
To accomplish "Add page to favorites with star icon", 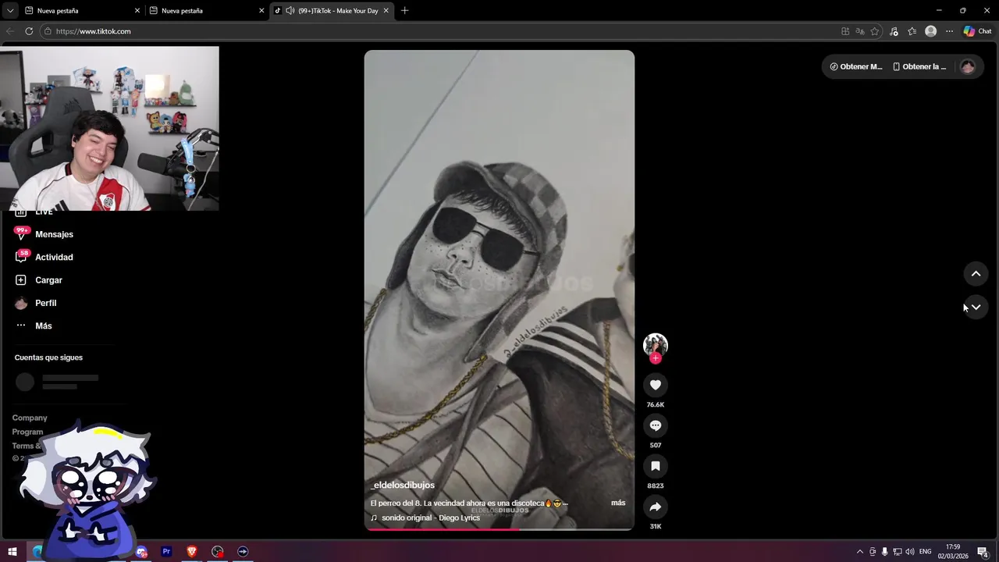I will coord(875,31).
